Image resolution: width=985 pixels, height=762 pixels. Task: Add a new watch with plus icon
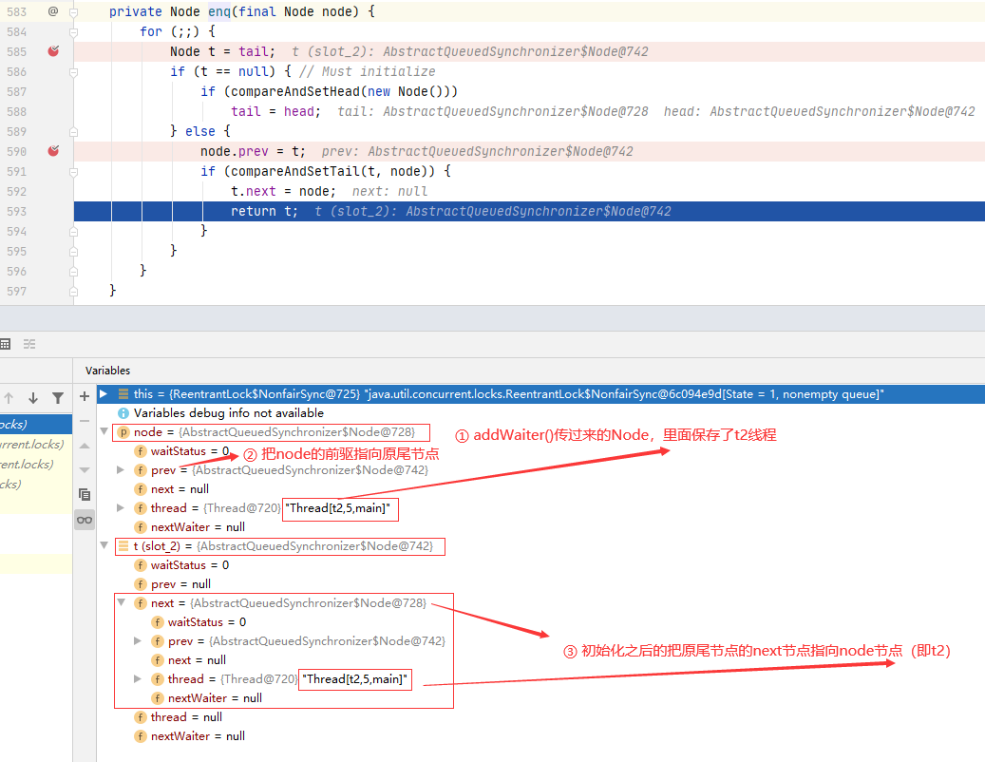coord(85,396)
